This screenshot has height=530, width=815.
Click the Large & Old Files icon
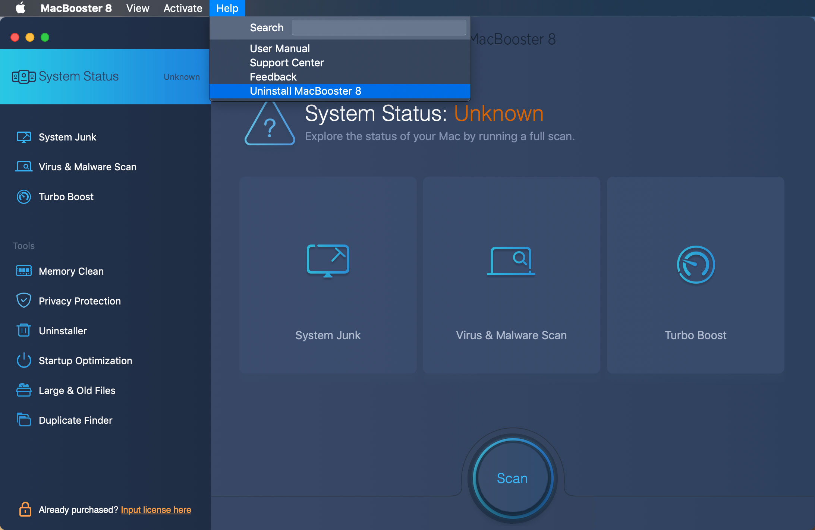(x=24, y=390)
